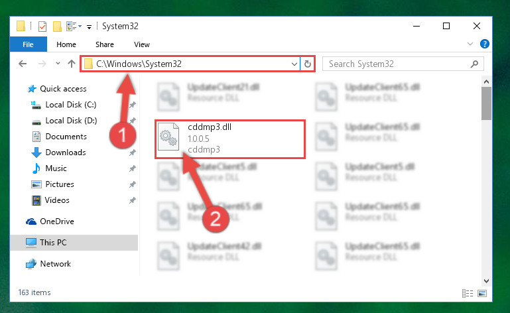
Task: Click the Properties checkmark quick access icon
Action: [x=42, y=27]
